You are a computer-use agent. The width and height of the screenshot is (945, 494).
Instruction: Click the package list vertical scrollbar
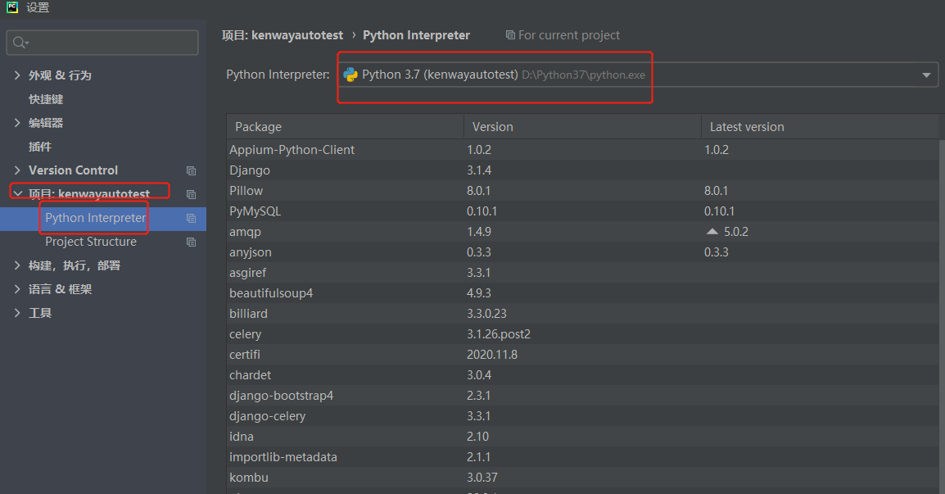click(x=942, y=317)
